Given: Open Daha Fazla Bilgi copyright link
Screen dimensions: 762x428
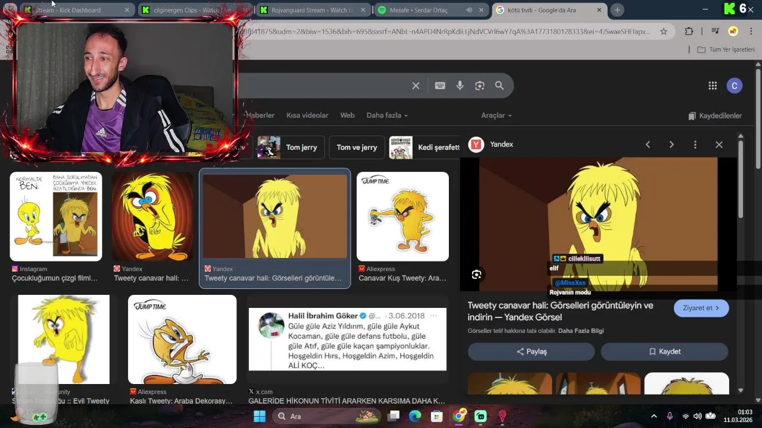Looking at the screenshot, I should click(581, 331).
